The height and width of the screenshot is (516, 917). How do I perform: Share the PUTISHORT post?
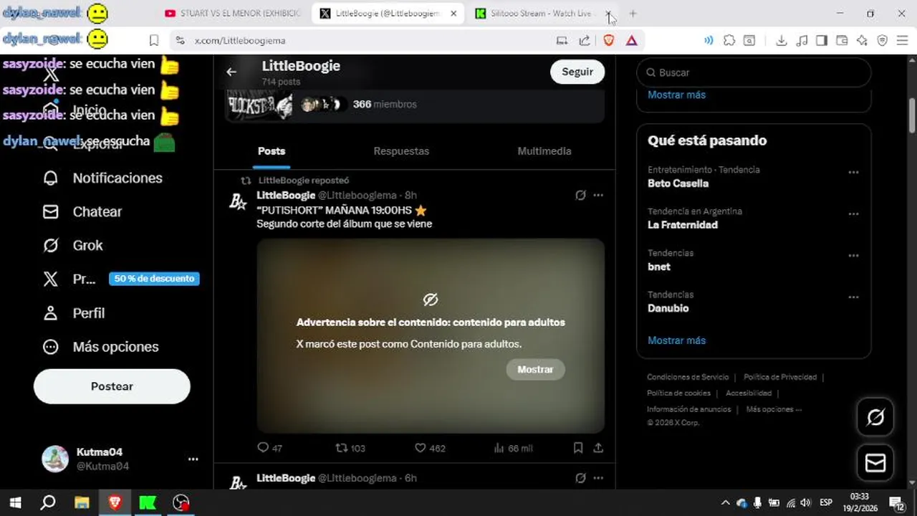click(x=598, y=448)
